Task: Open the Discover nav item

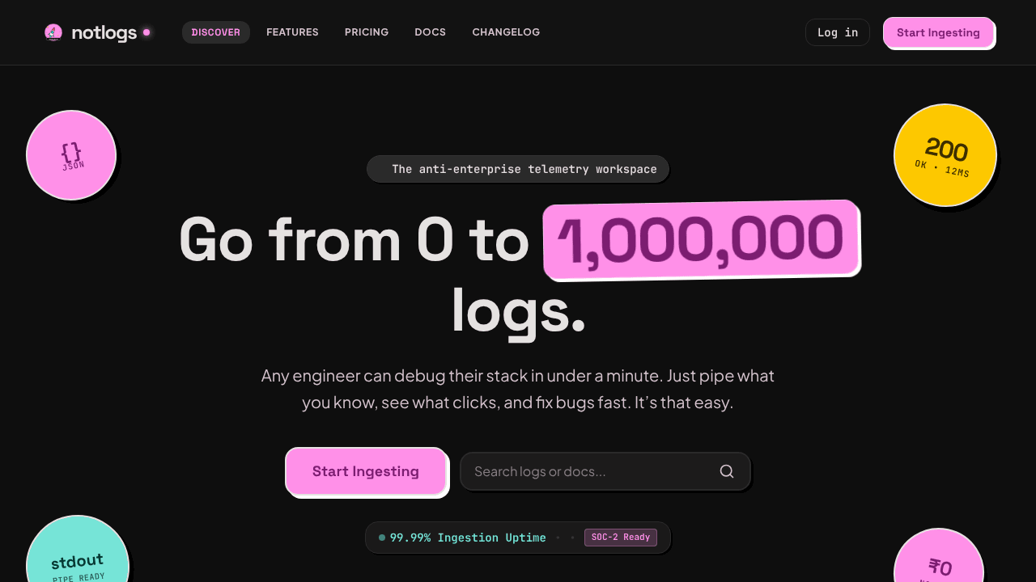Action: click(216, 32)
